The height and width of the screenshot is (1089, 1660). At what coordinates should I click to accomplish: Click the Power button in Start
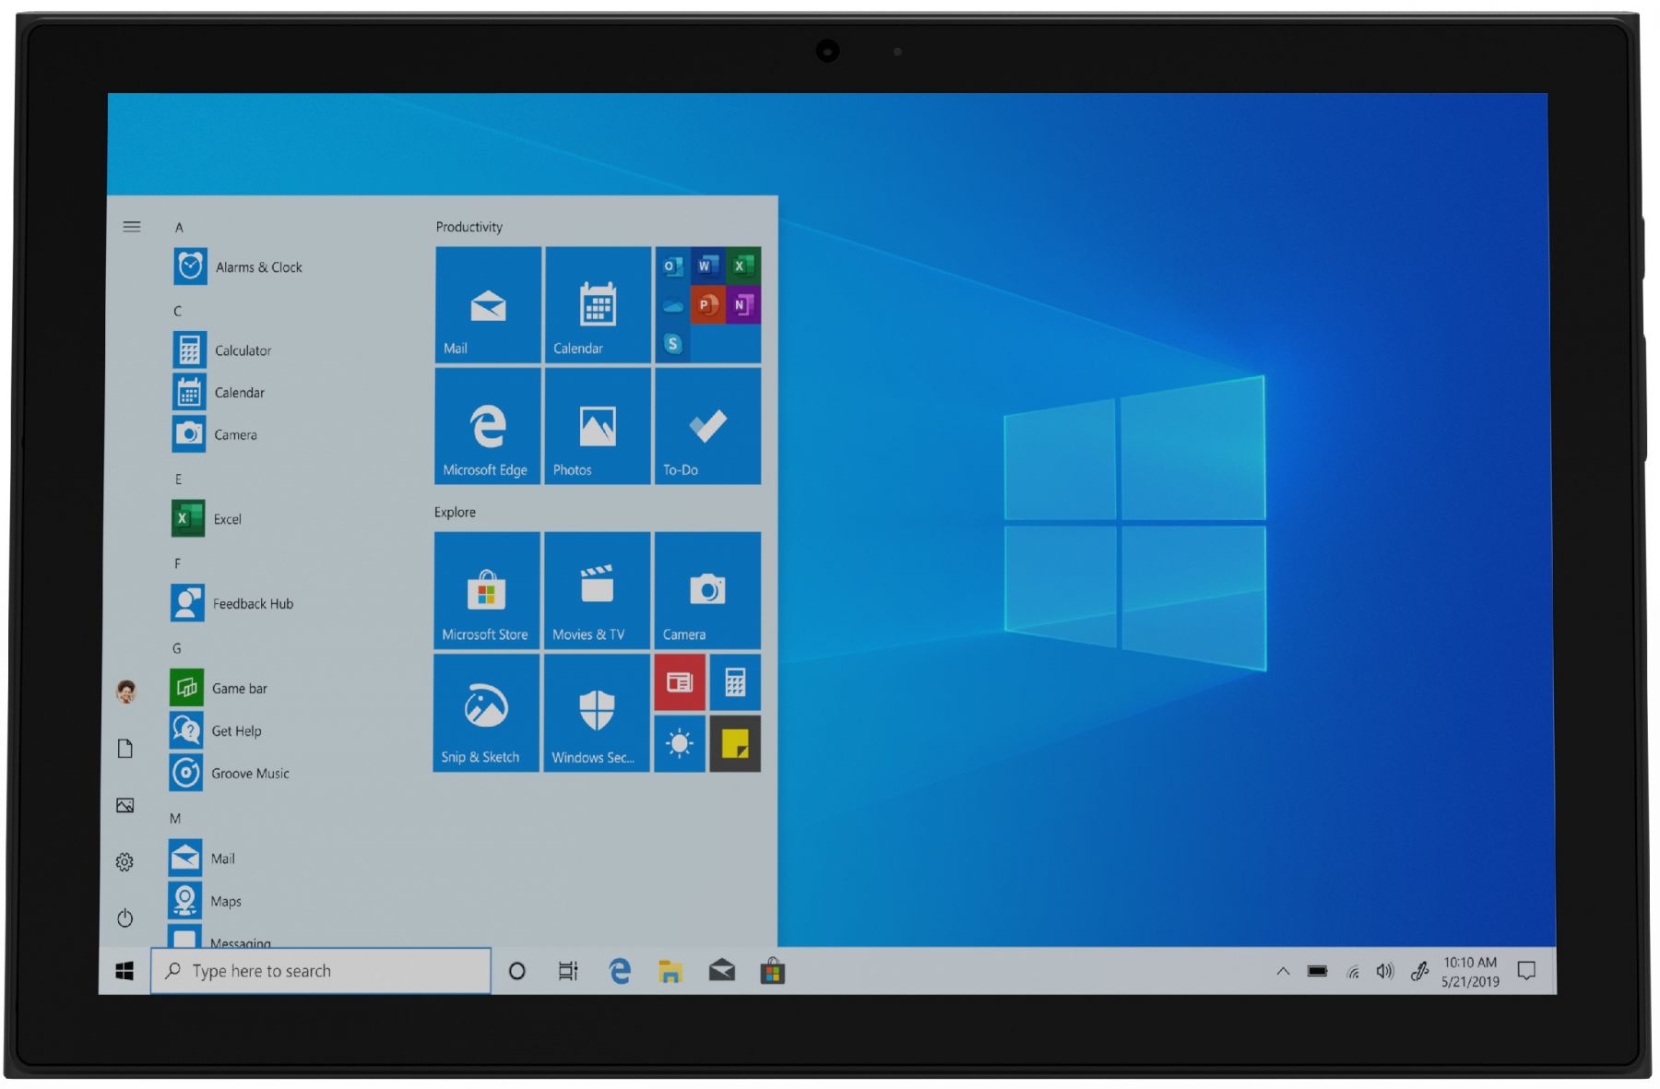(x=125, y=918)
